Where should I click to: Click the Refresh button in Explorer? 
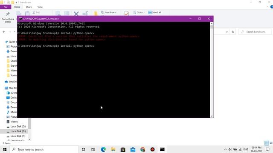point(232,32)
